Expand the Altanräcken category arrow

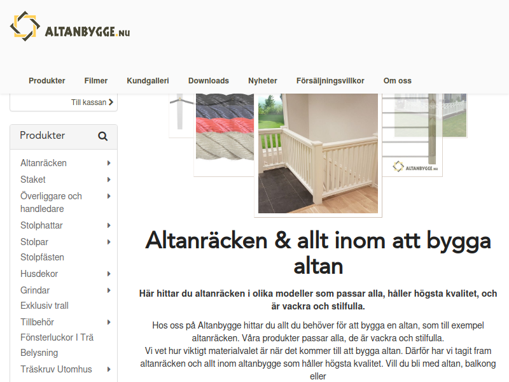(x=109, y=163)
